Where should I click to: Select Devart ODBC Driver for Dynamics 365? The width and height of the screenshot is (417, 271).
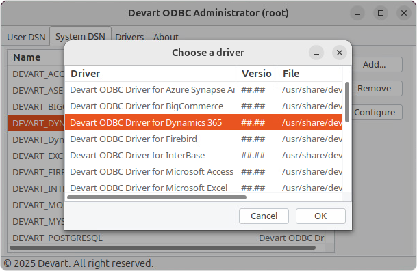(x=204, y=122)
